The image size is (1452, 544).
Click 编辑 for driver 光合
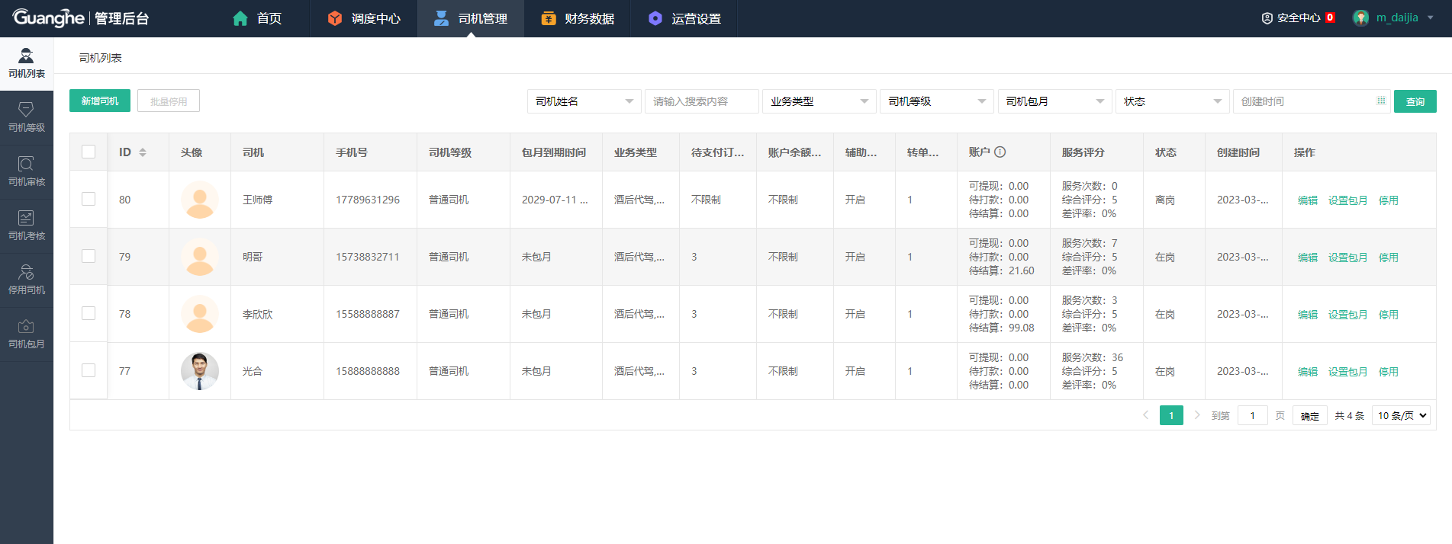(1308, 372)
